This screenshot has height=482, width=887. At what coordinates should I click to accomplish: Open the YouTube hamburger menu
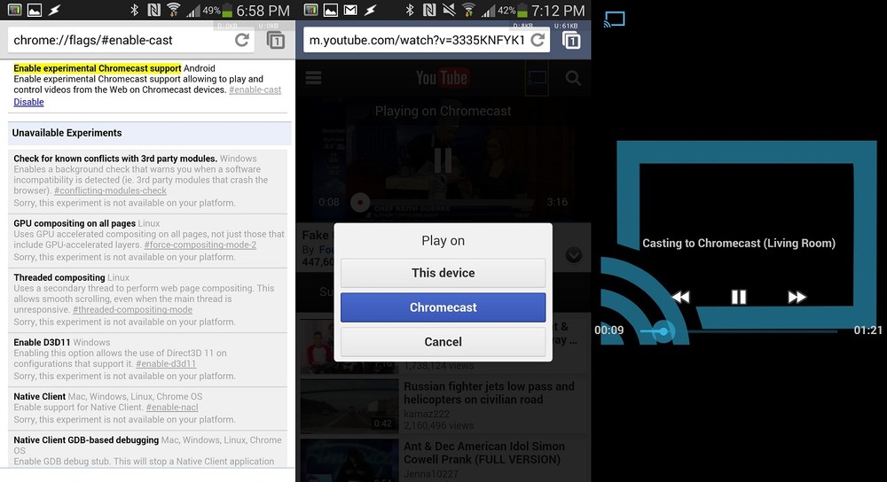click(x=313, y=78)
